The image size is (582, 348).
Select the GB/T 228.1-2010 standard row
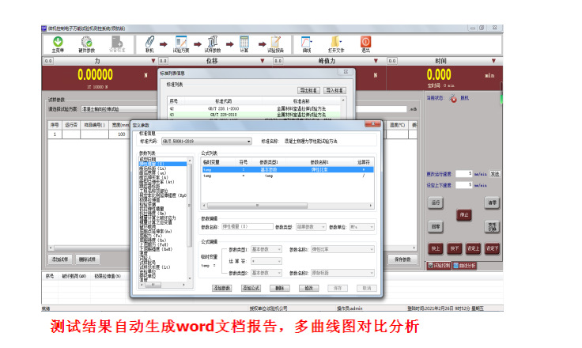click(254, 109)
